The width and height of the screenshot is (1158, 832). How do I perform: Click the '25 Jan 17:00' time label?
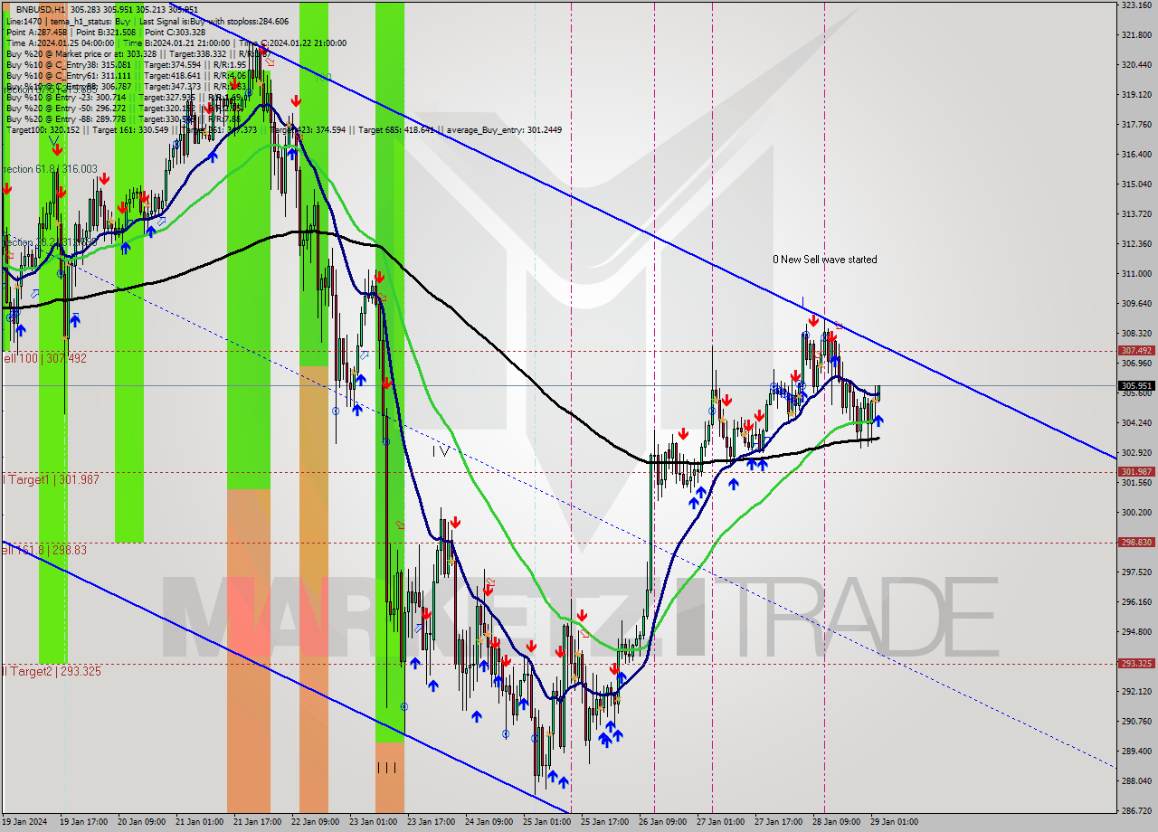click(x=604, y=822)
